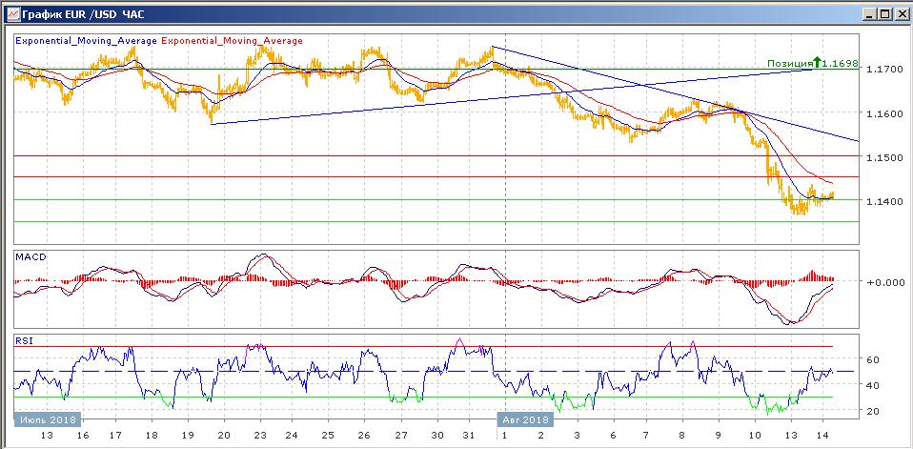Image resolution: width=913 pixels, height=449 pixels.
Task: Close the EUR/USD chart window
Action: [899, 14]
